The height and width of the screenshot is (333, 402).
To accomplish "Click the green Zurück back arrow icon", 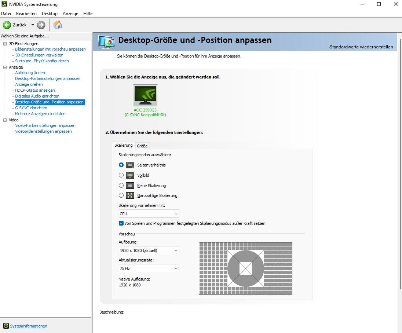I will tap(7, 25).
